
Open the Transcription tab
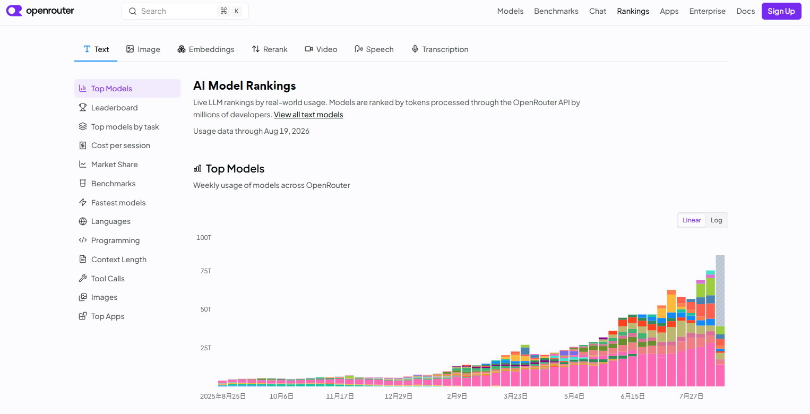click(x=440, y=49)
